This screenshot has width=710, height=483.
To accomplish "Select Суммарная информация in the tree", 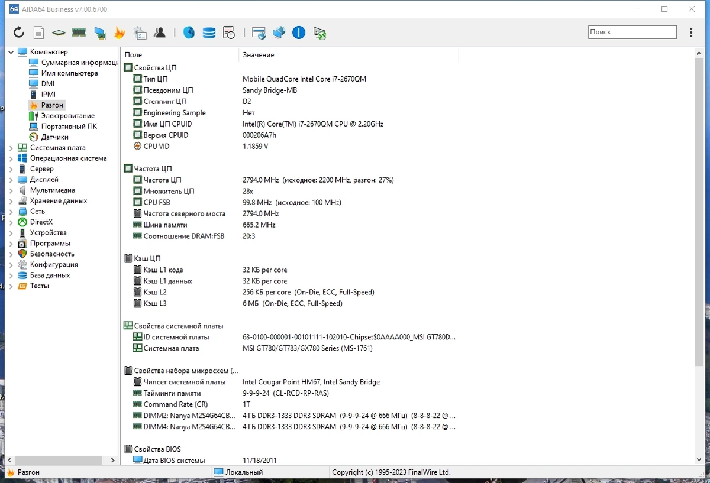I will point(73,63).
